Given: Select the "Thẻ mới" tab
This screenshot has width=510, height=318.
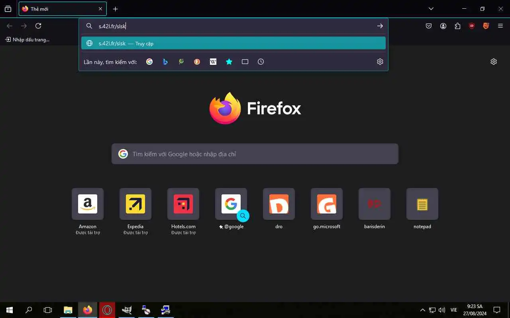Looking at the screenshot, I should (63, 9).
